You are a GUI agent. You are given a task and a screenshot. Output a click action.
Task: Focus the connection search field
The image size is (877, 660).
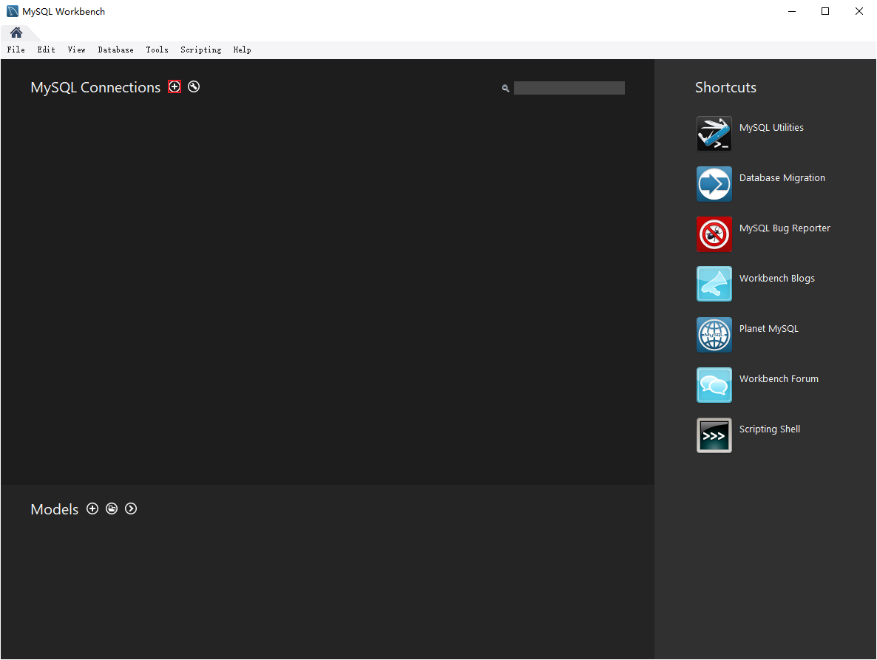click(x=569, y=88)
